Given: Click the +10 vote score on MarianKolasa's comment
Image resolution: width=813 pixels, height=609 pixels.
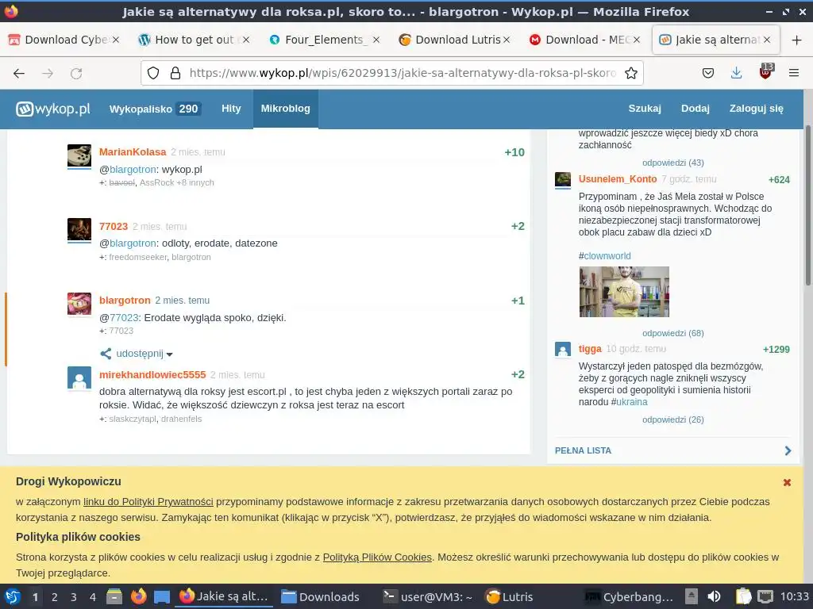Looking at the screenshot, I should [x=514, y=152].
